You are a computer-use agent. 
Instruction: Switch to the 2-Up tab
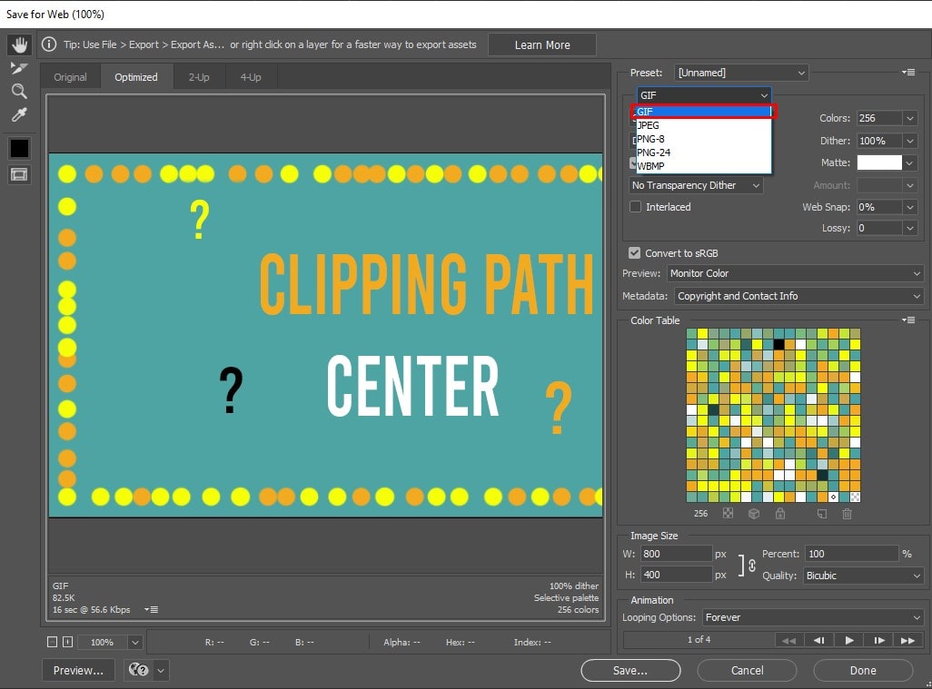pyautogui.click(x=199, y=77)
